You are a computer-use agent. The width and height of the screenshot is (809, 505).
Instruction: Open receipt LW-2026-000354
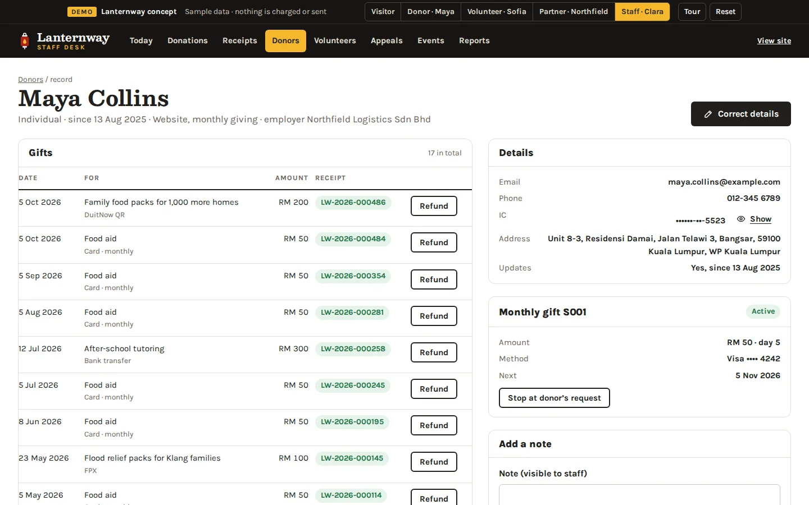coord(353,276)
